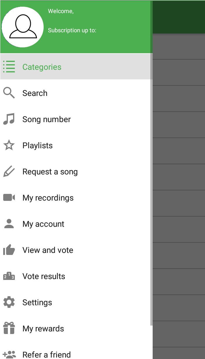Viewport: 205px width, 359px height.
Task: Click the Categories list icon
Action: click(x=9, y=67)
